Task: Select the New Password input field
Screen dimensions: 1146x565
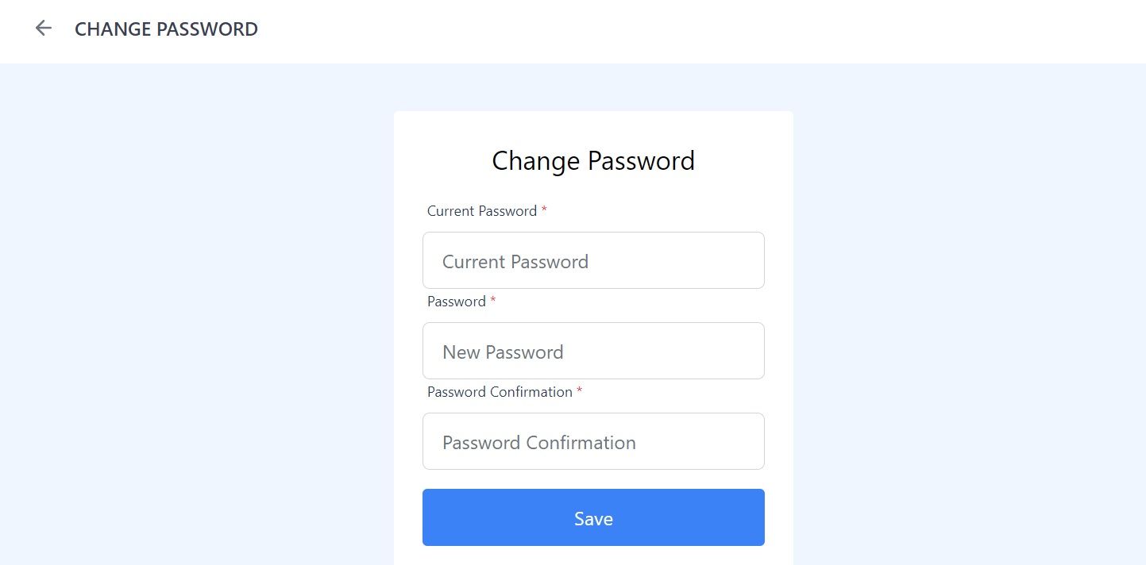Action: click(593, 351)
